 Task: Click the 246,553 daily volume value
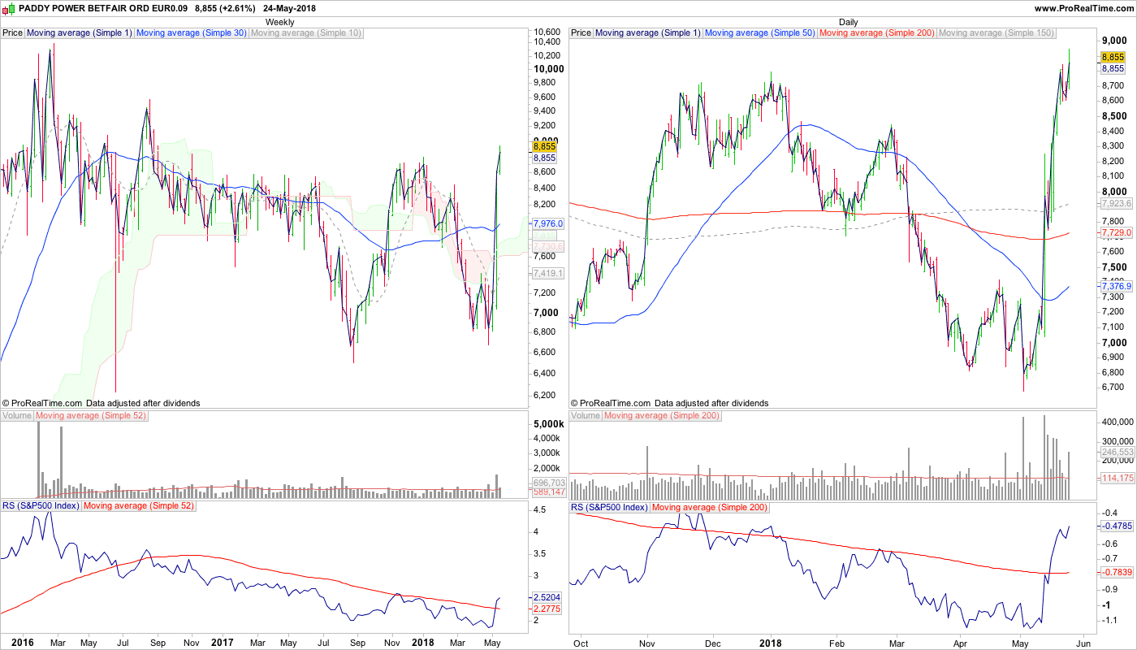point(1118,452)
